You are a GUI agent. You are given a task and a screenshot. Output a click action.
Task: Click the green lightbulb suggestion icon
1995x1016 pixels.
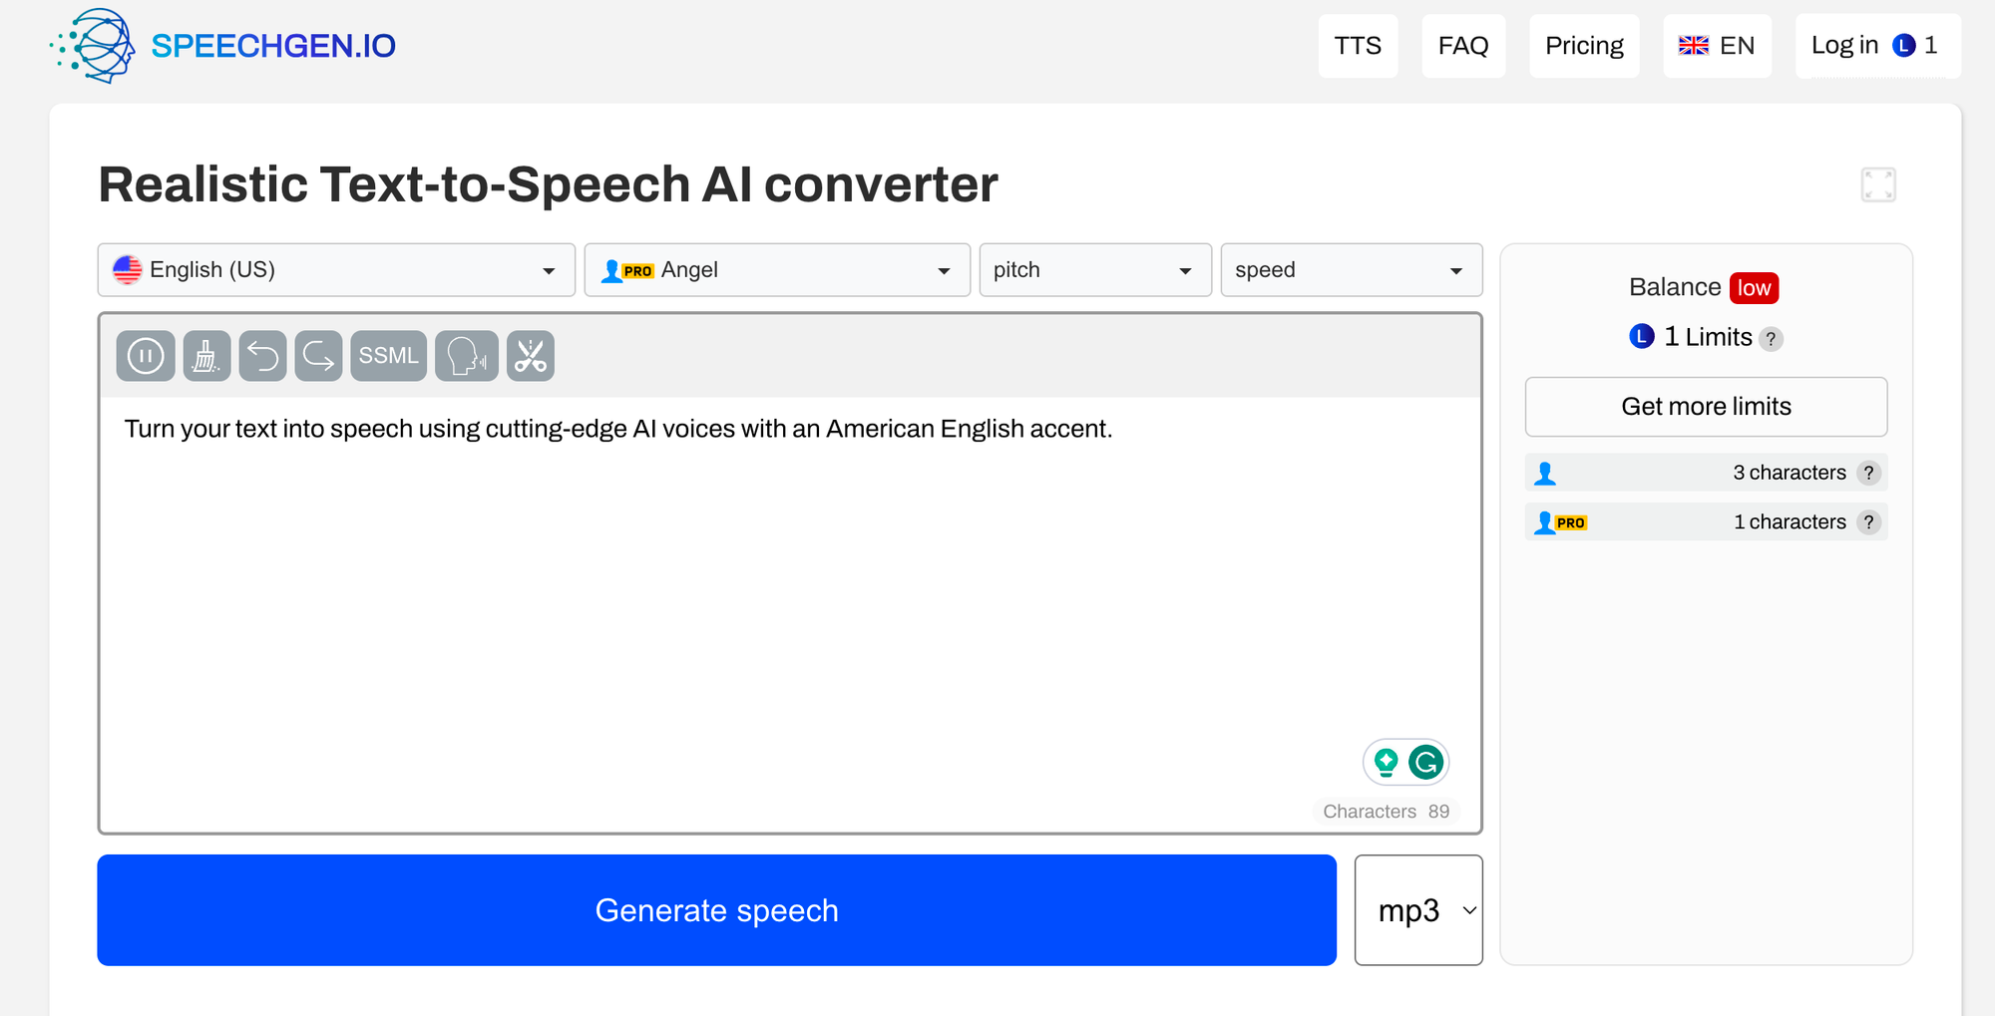coord(1386,763)
